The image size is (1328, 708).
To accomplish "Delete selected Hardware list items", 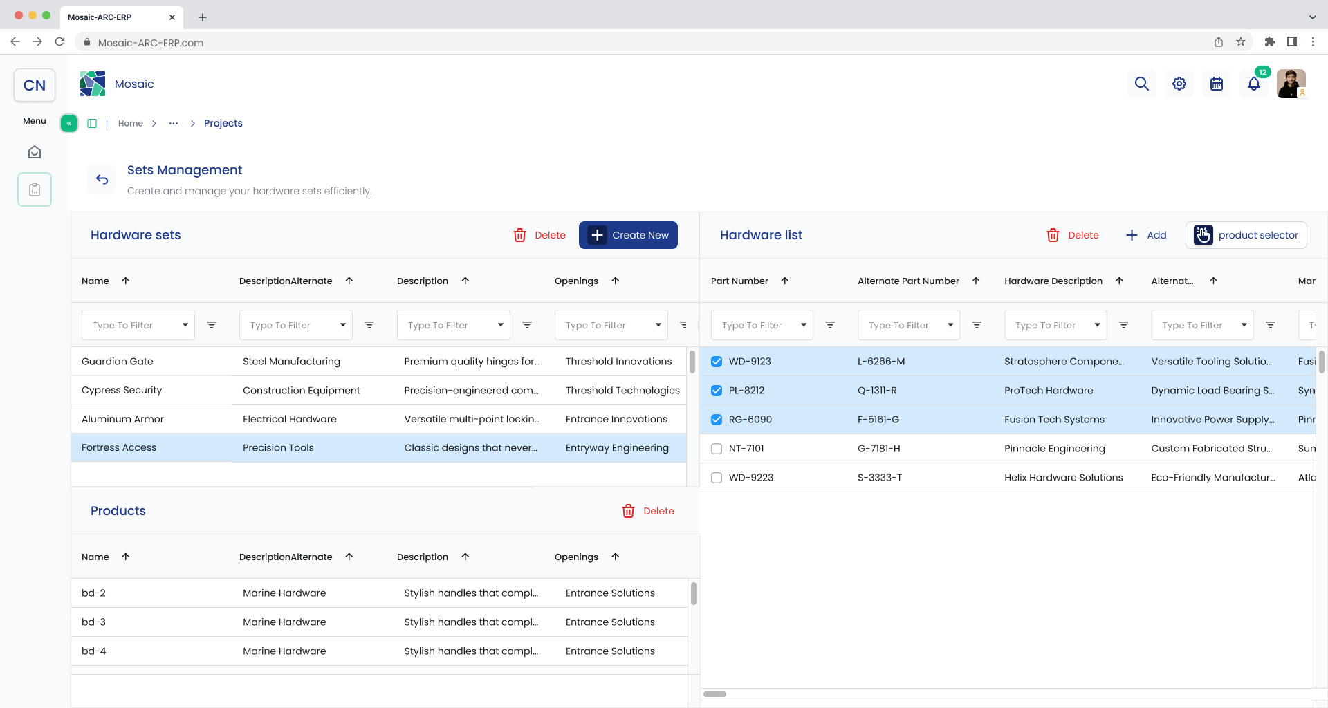I will coord(1073,235).
